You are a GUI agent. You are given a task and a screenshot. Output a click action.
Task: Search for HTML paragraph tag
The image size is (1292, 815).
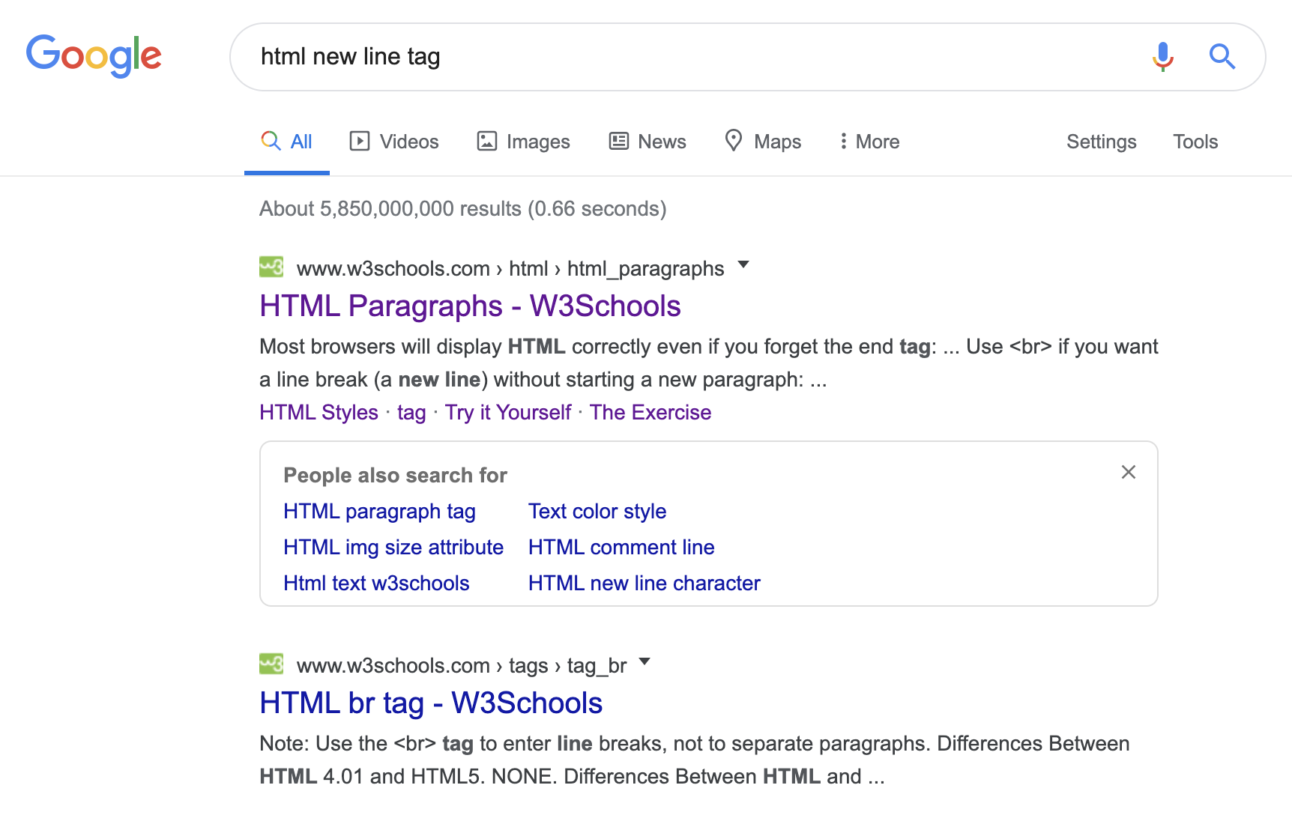[379, 512]
